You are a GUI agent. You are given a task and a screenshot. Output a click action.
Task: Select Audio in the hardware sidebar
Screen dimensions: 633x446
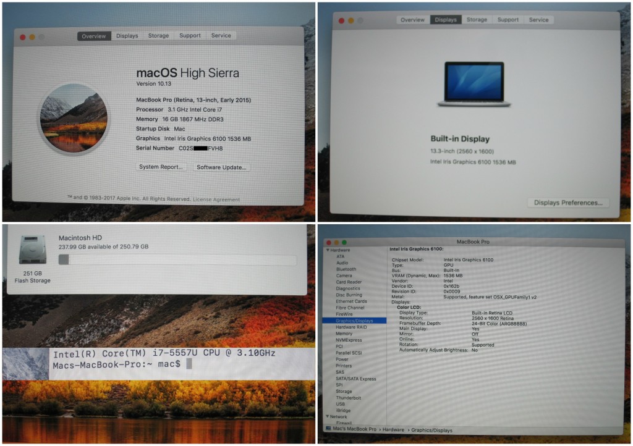pos(342,263)
